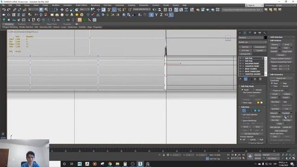Click the Make Planar button
The image size is (297, 167).
(276, 117)
